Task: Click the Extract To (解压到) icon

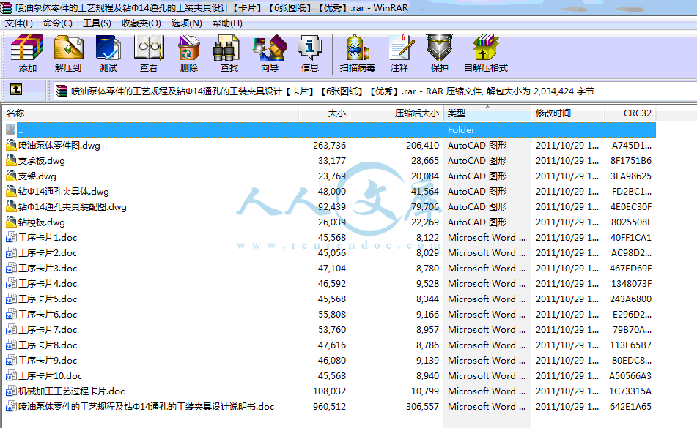Action: pos(68,53)
